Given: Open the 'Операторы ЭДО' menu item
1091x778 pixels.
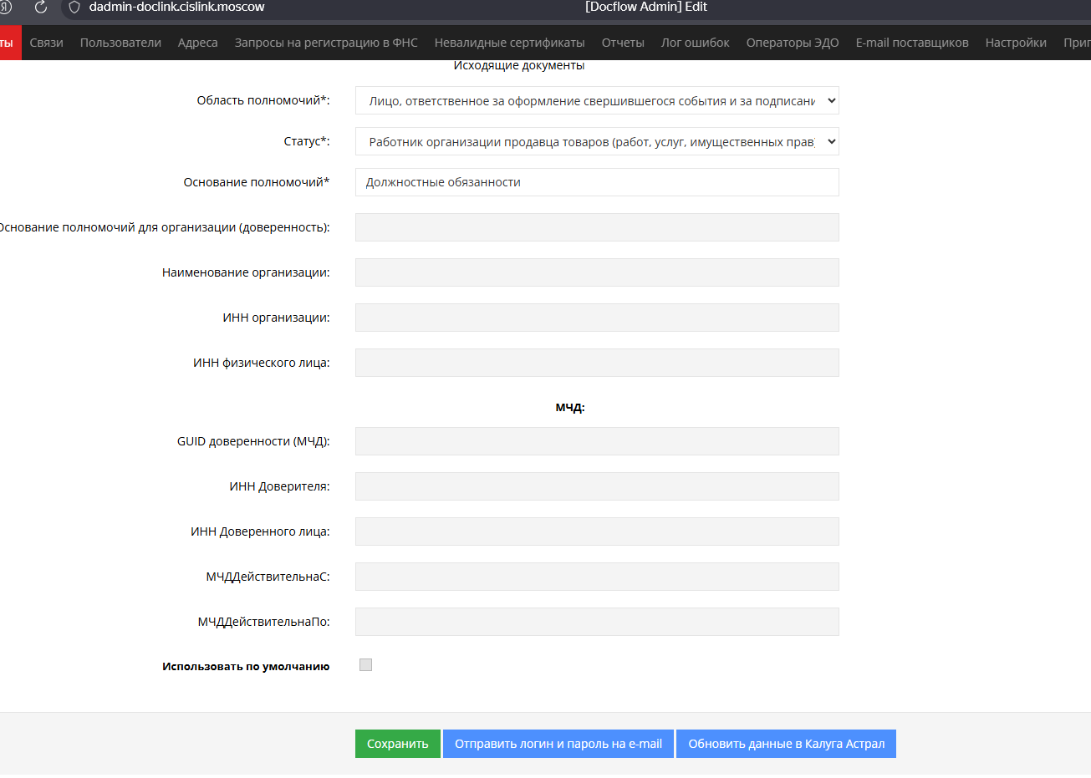Looking at the screenshot, I should 793,43.
